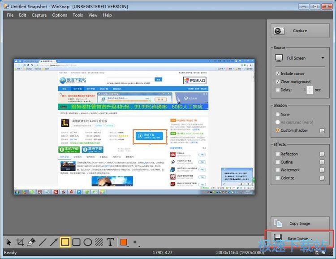The width and height of the screenshot is (336, 259).
Task: Click the captured screenshot preview image
Action: (x=134, y=127)
